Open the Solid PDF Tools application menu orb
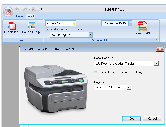Screen dimensions: 166x127 (x=8, y=12)
